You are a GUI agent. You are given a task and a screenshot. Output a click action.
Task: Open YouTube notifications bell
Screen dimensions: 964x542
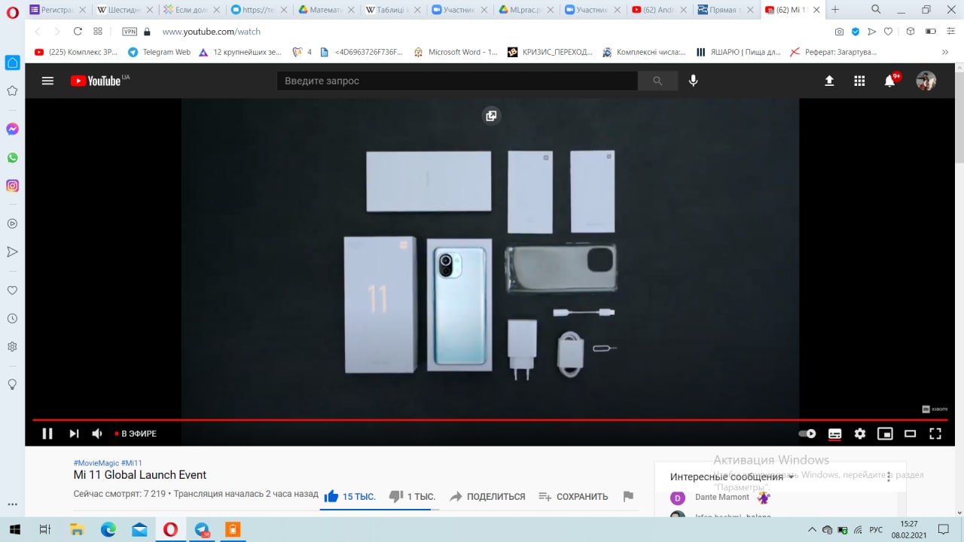[890, 81]
